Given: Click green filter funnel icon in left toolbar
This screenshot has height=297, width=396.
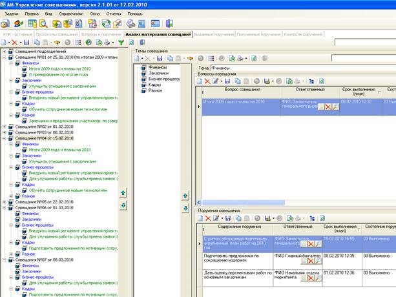Looking at the screenshot, I should [x=121, y=42].
